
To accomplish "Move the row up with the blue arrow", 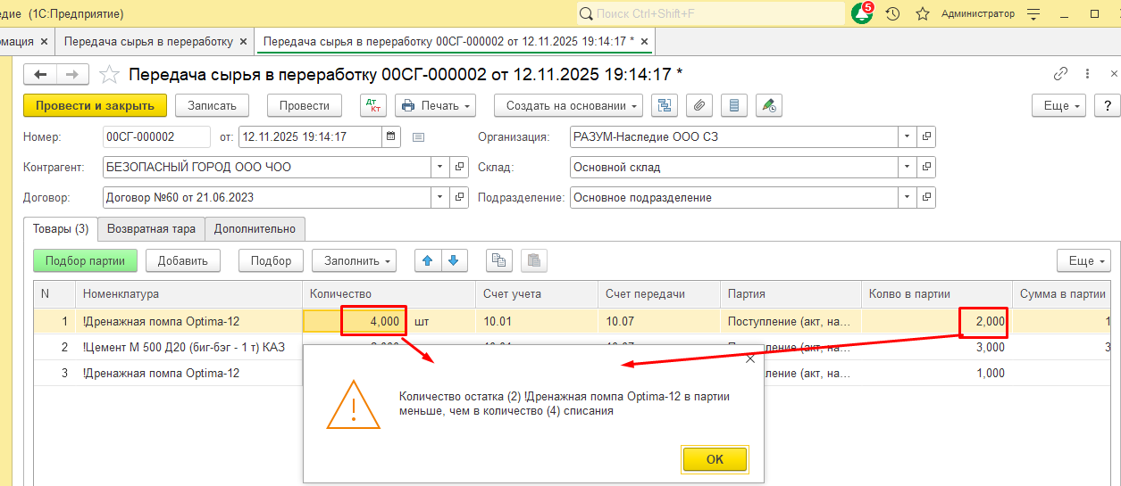I will (427, 260).
